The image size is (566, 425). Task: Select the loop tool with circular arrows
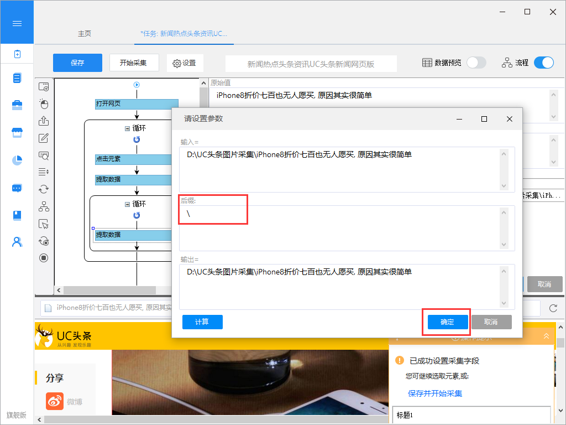[44, 189]
